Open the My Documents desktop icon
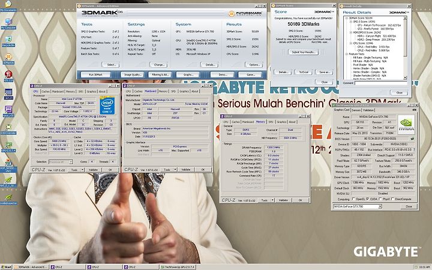 coord(8,5)
